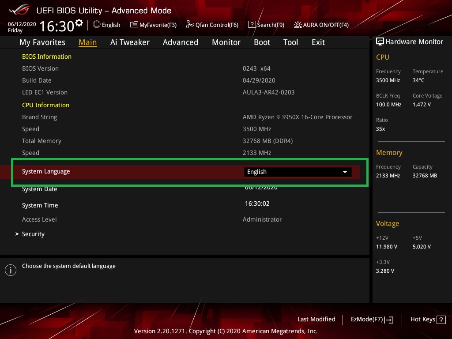Open the Tool tab

[x=290, y=42]
